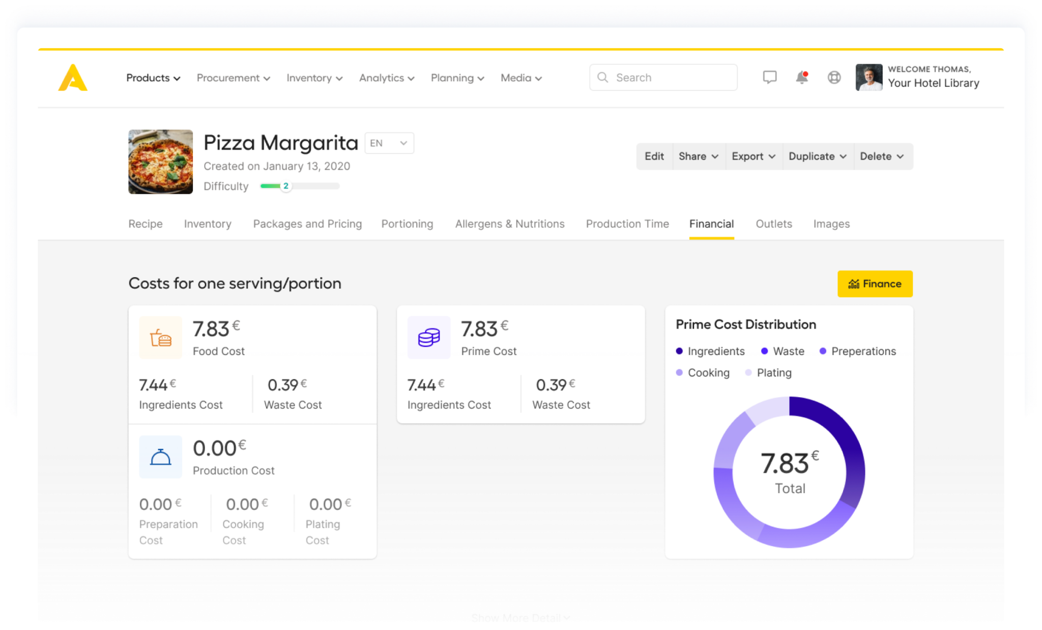Toggle Waste in the Prime Cost legend
This screenshot has height=630, width=1042.
tap(782, 351)
